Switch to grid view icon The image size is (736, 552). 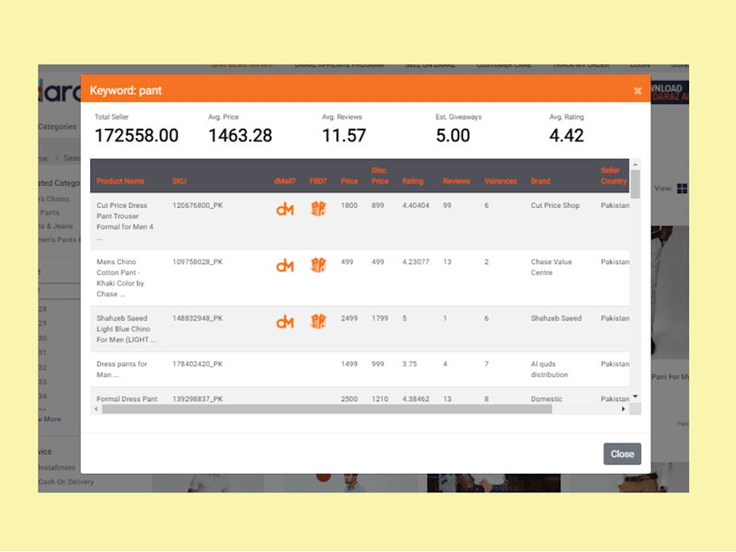[x=682, y=189]
